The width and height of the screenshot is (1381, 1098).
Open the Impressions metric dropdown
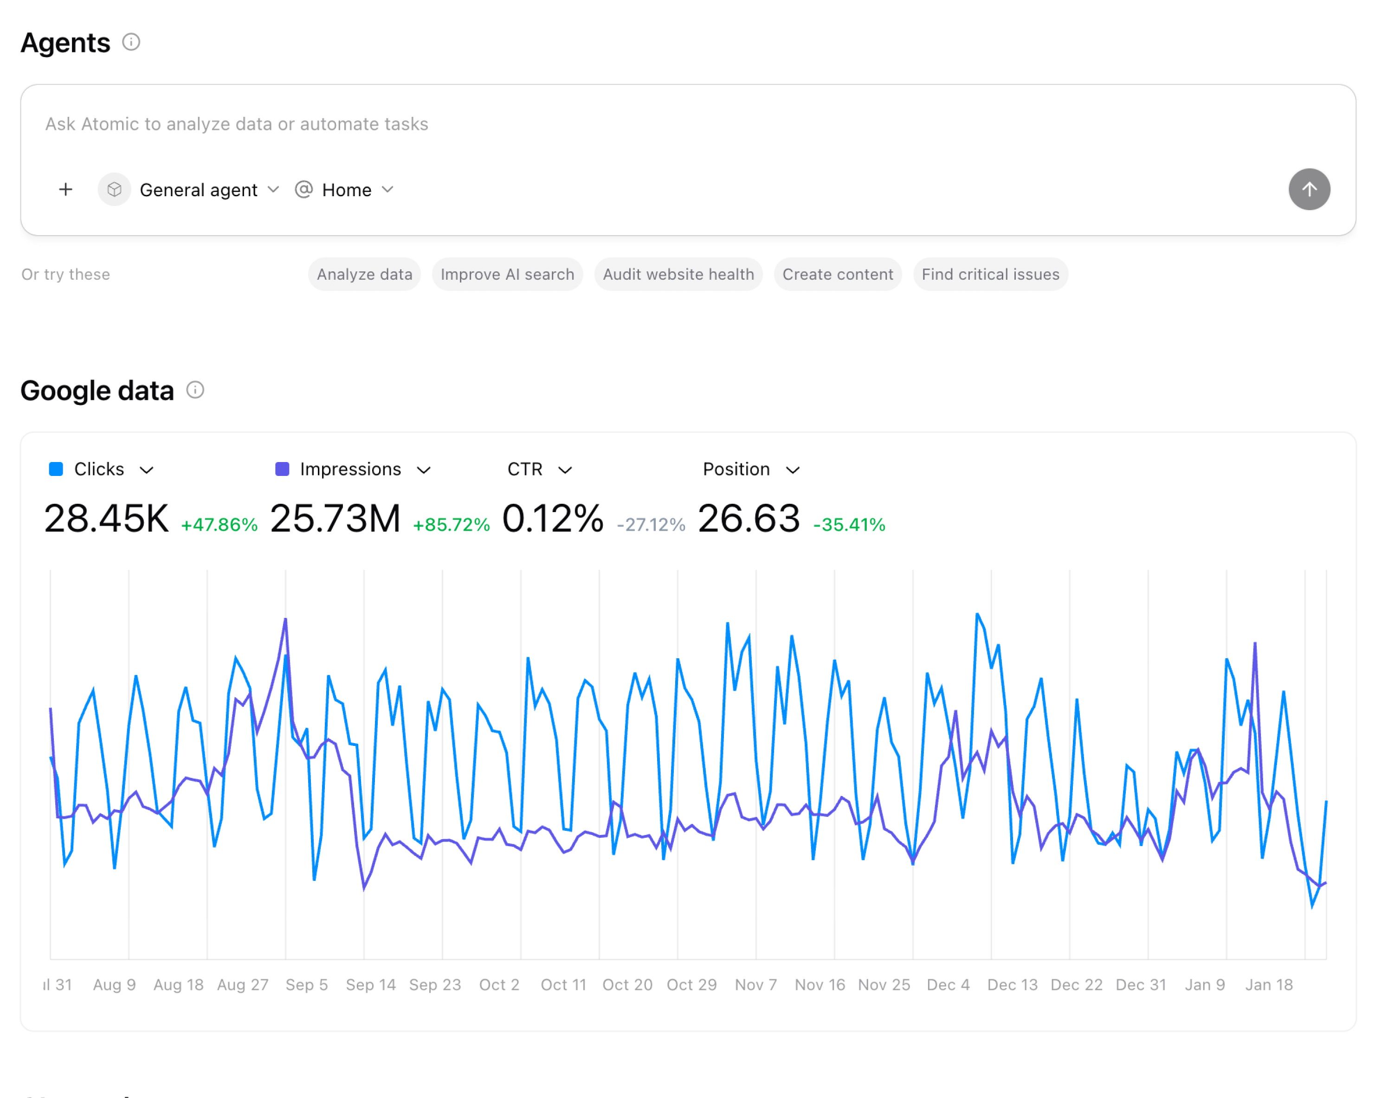[x=425, y=469]
